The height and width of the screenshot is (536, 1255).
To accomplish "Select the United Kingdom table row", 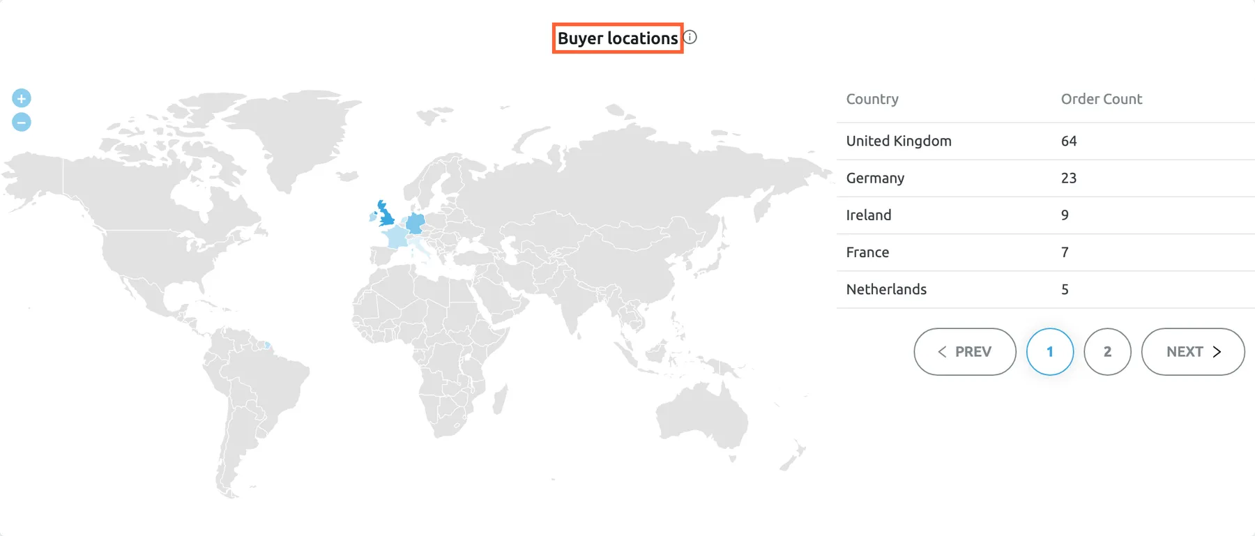I will tap(1046, 141).
